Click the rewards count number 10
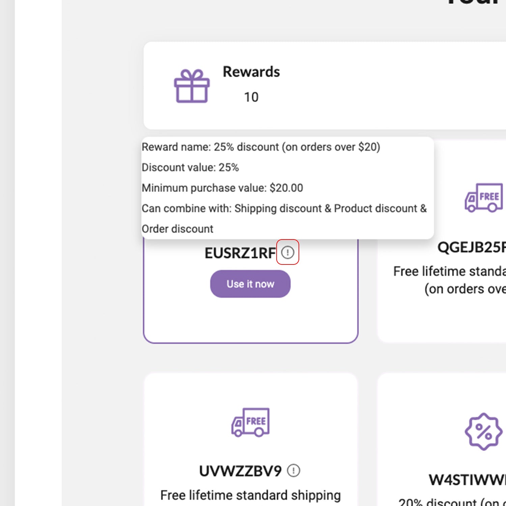Viewport: 506px width, 506px height. point(251,97)
